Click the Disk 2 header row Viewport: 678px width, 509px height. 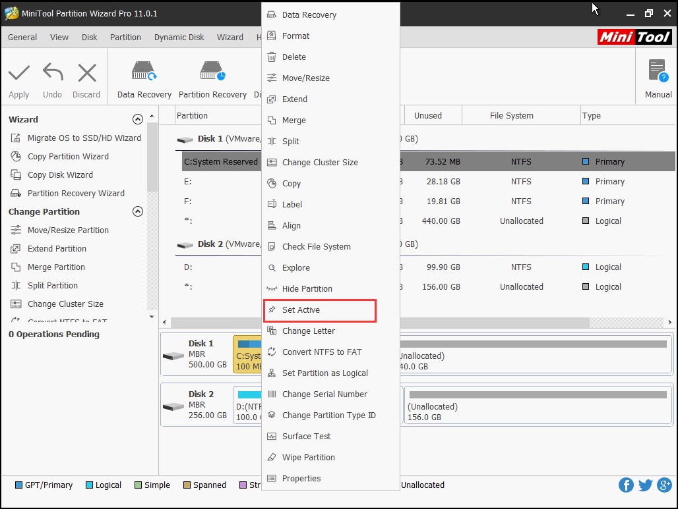425,244
